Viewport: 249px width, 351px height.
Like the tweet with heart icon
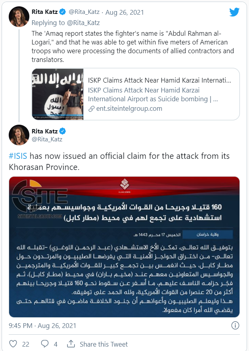point(14,344)
